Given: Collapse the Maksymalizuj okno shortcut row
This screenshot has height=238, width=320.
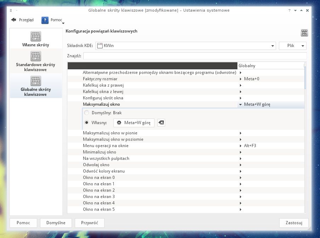Looking at the screenshot, I should (240, 104).
